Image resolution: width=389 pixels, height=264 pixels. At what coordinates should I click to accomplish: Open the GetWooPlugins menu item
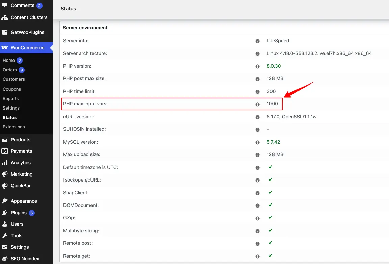pyautogui.click(x=26, y=32)
